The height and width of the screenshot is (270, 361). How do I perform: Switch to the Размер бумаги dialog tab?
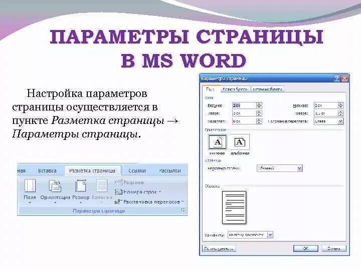[x=235, y=89]
